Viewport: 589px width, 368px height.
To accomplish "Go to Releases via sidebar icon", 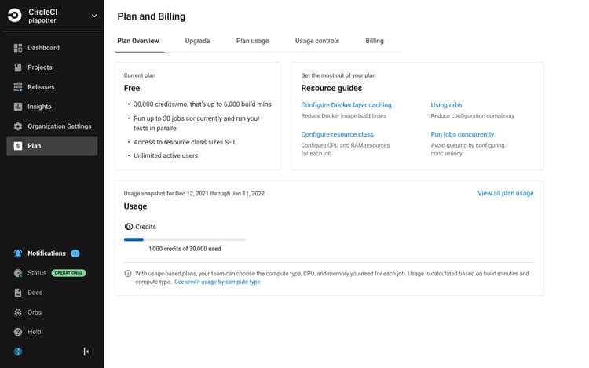I will click(18, 87).
